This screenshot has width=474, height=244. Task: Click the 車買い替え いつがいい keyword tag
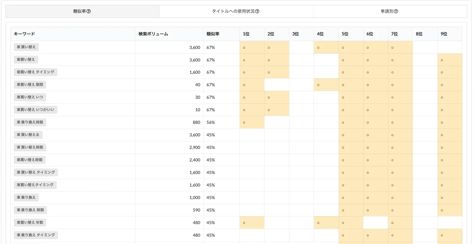pos(36,110)
